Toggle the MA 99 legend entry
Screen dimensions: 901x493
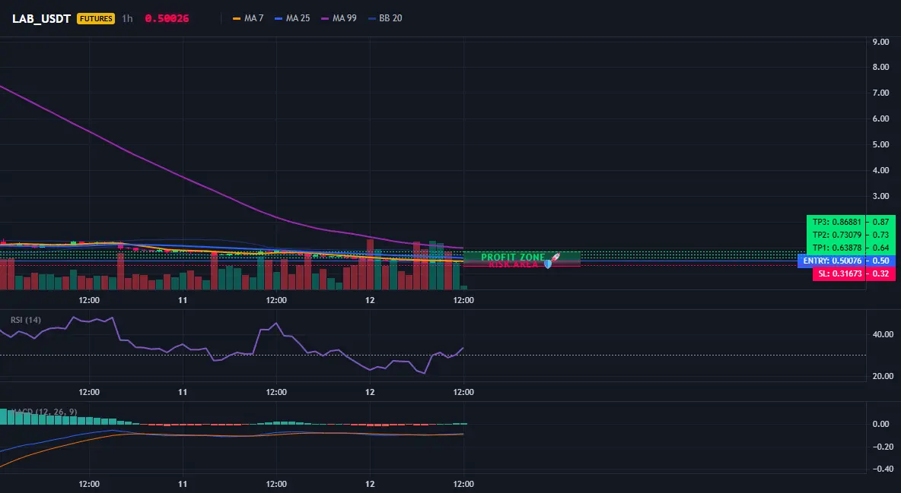(x=339, y=18)
